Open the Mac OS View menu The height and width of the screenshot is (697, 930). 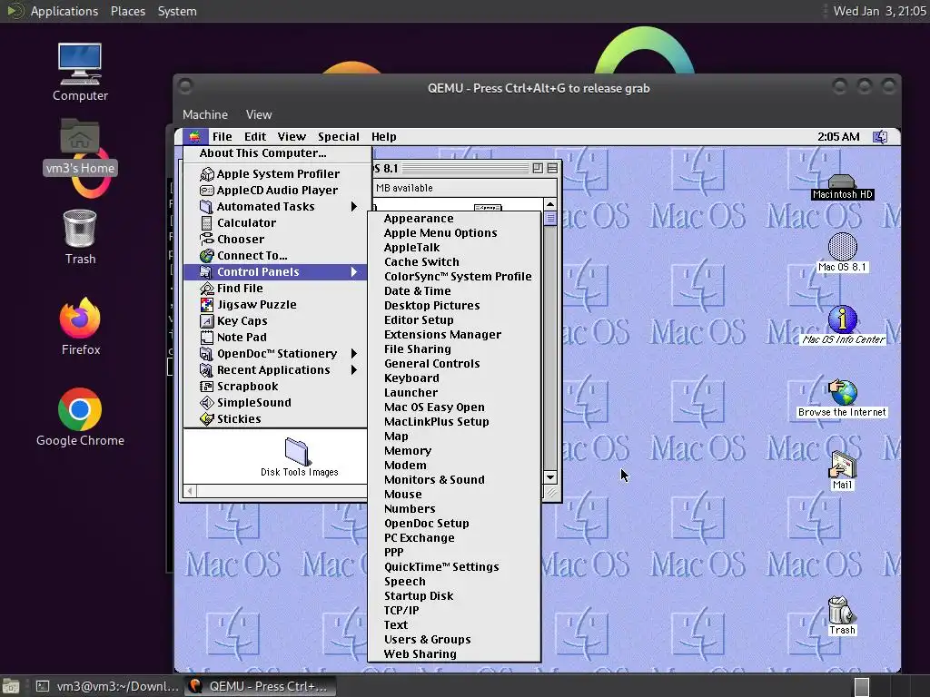tap(292, 137)
